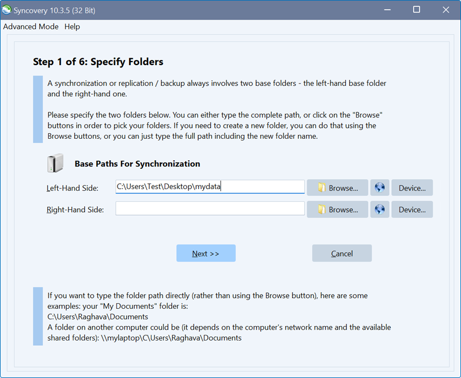Click the 'Step 1 of 6: Specify Folders' heading
Screen dimensions: 461x378
[98, 62]
